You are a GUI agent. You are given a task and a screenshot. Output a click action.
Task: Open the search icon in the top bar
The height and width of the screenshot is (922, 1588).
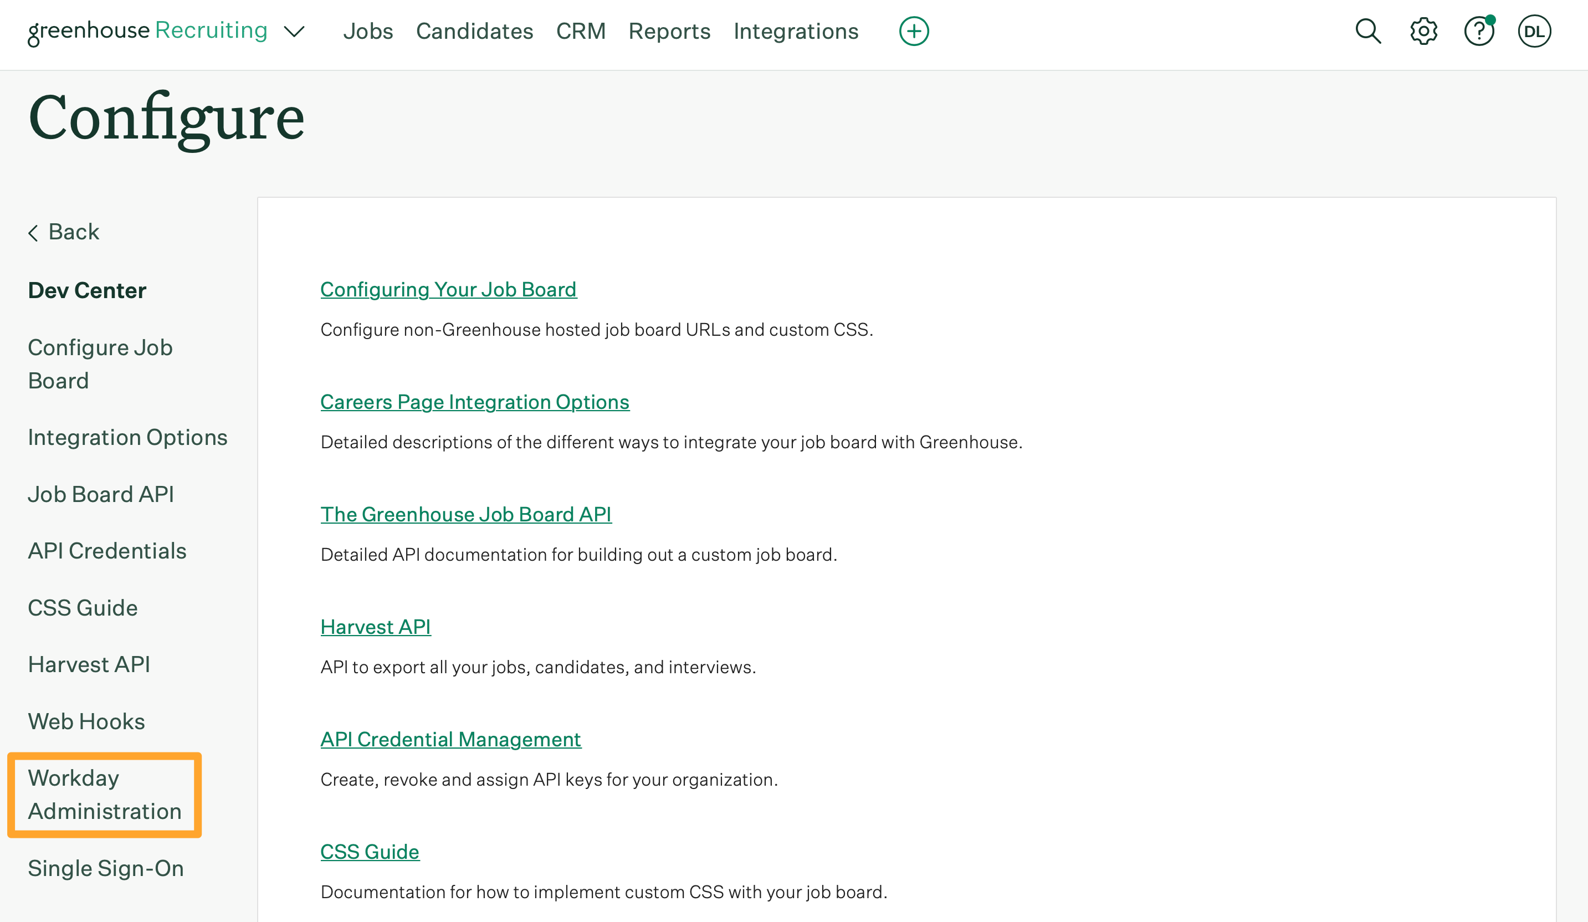(1367, 30)
